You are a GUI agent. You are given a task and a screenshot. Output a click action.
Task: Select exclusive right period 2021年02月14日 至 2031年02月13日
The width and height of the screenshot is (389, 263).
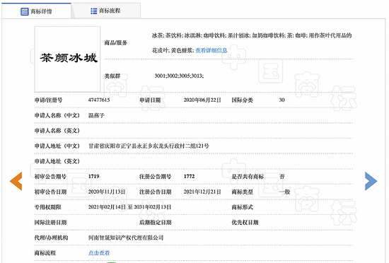coord(129,207)
